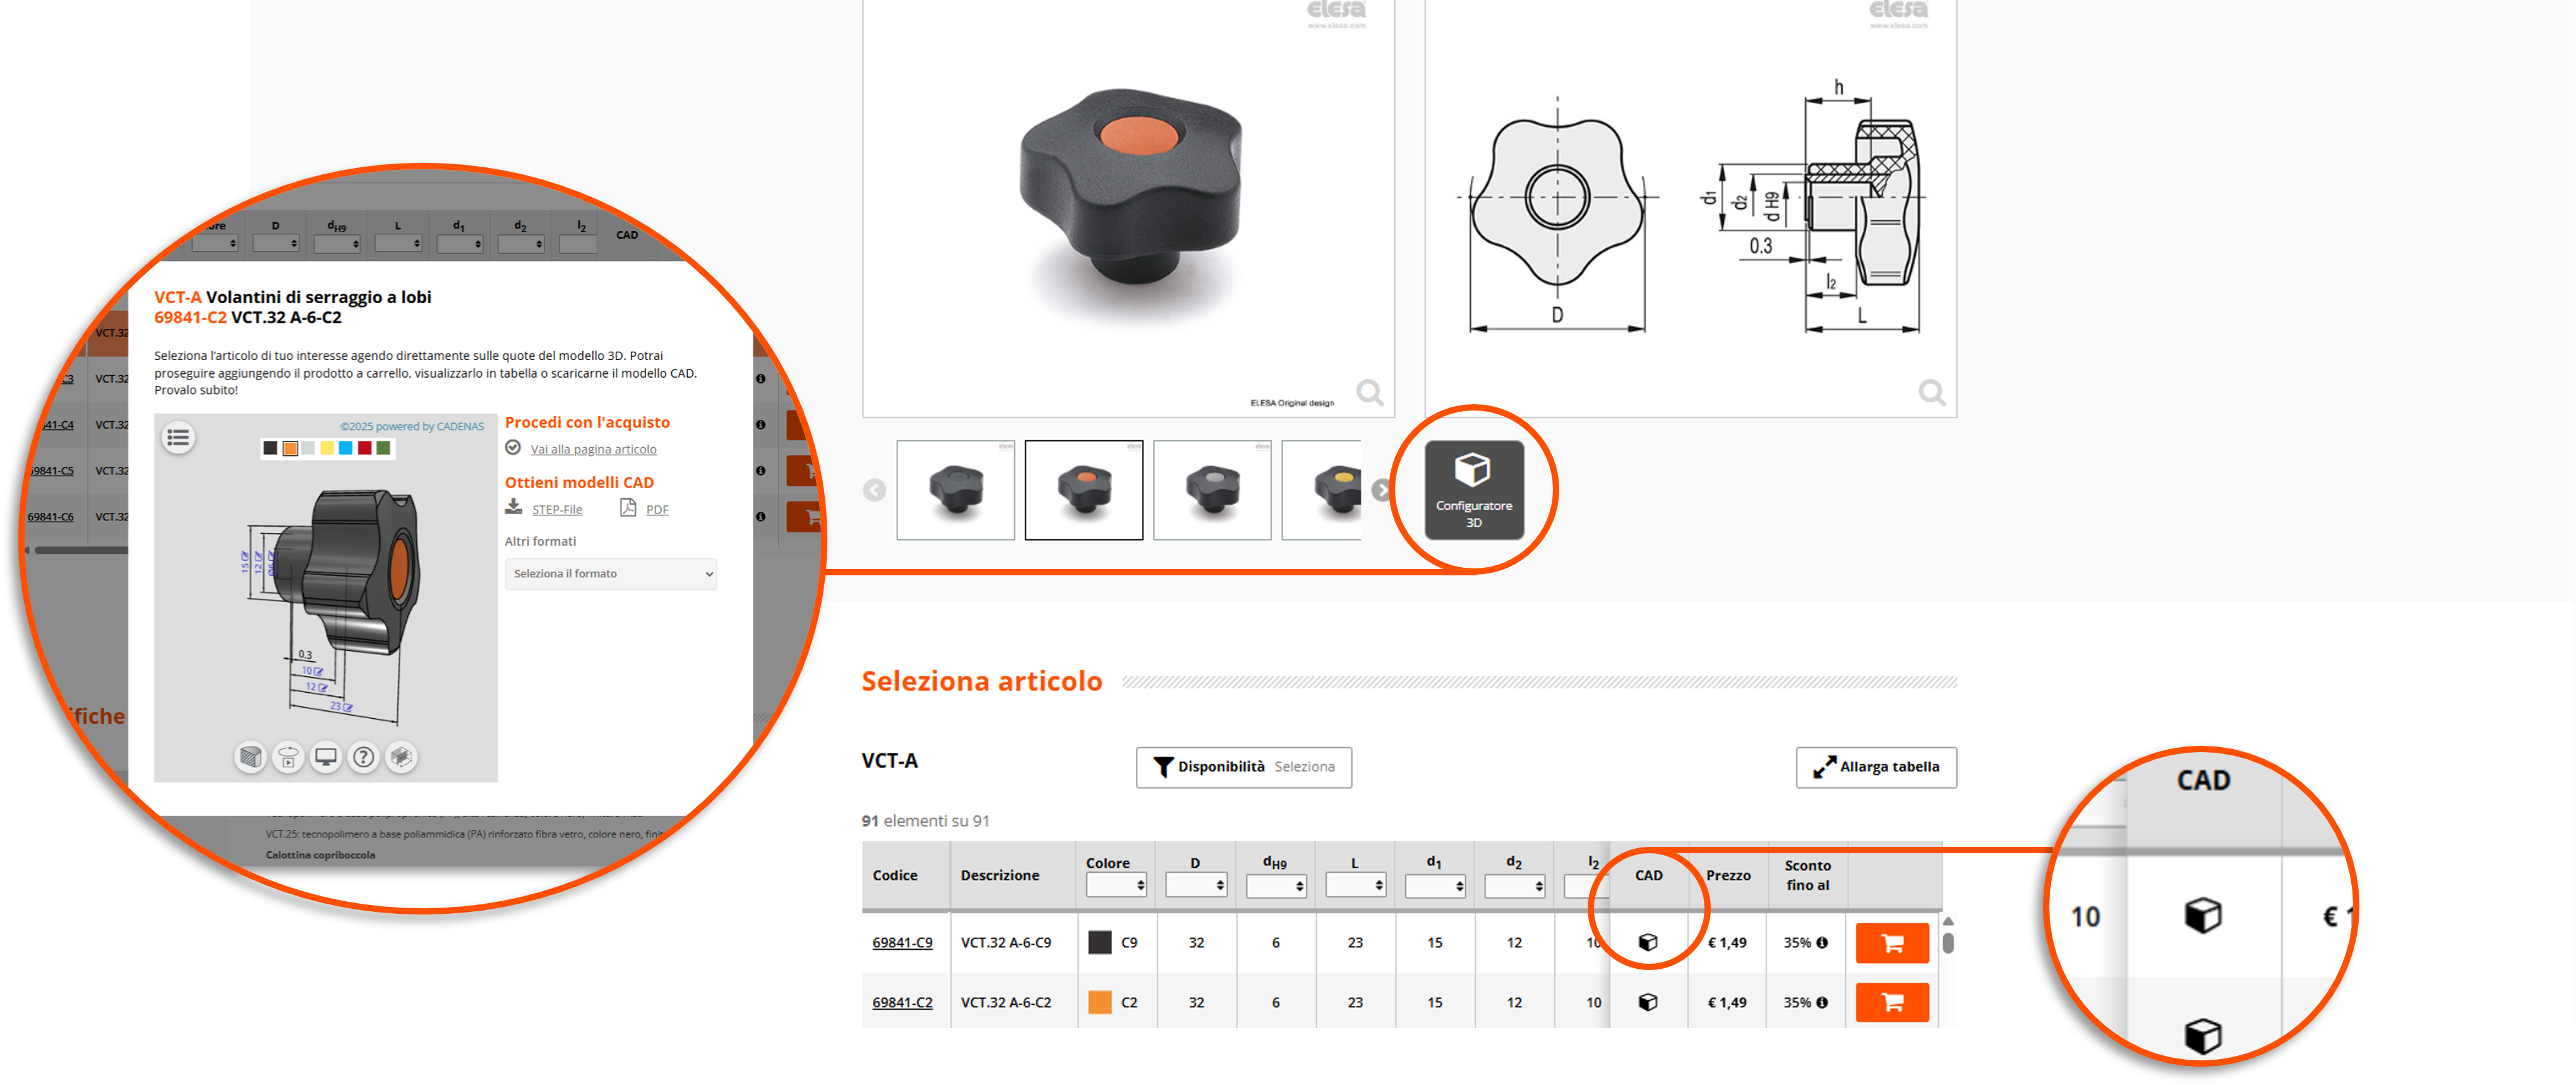Click the main knob product photo
The height and width of the screenshot is (1085, 2576).
coord(1128,208)
